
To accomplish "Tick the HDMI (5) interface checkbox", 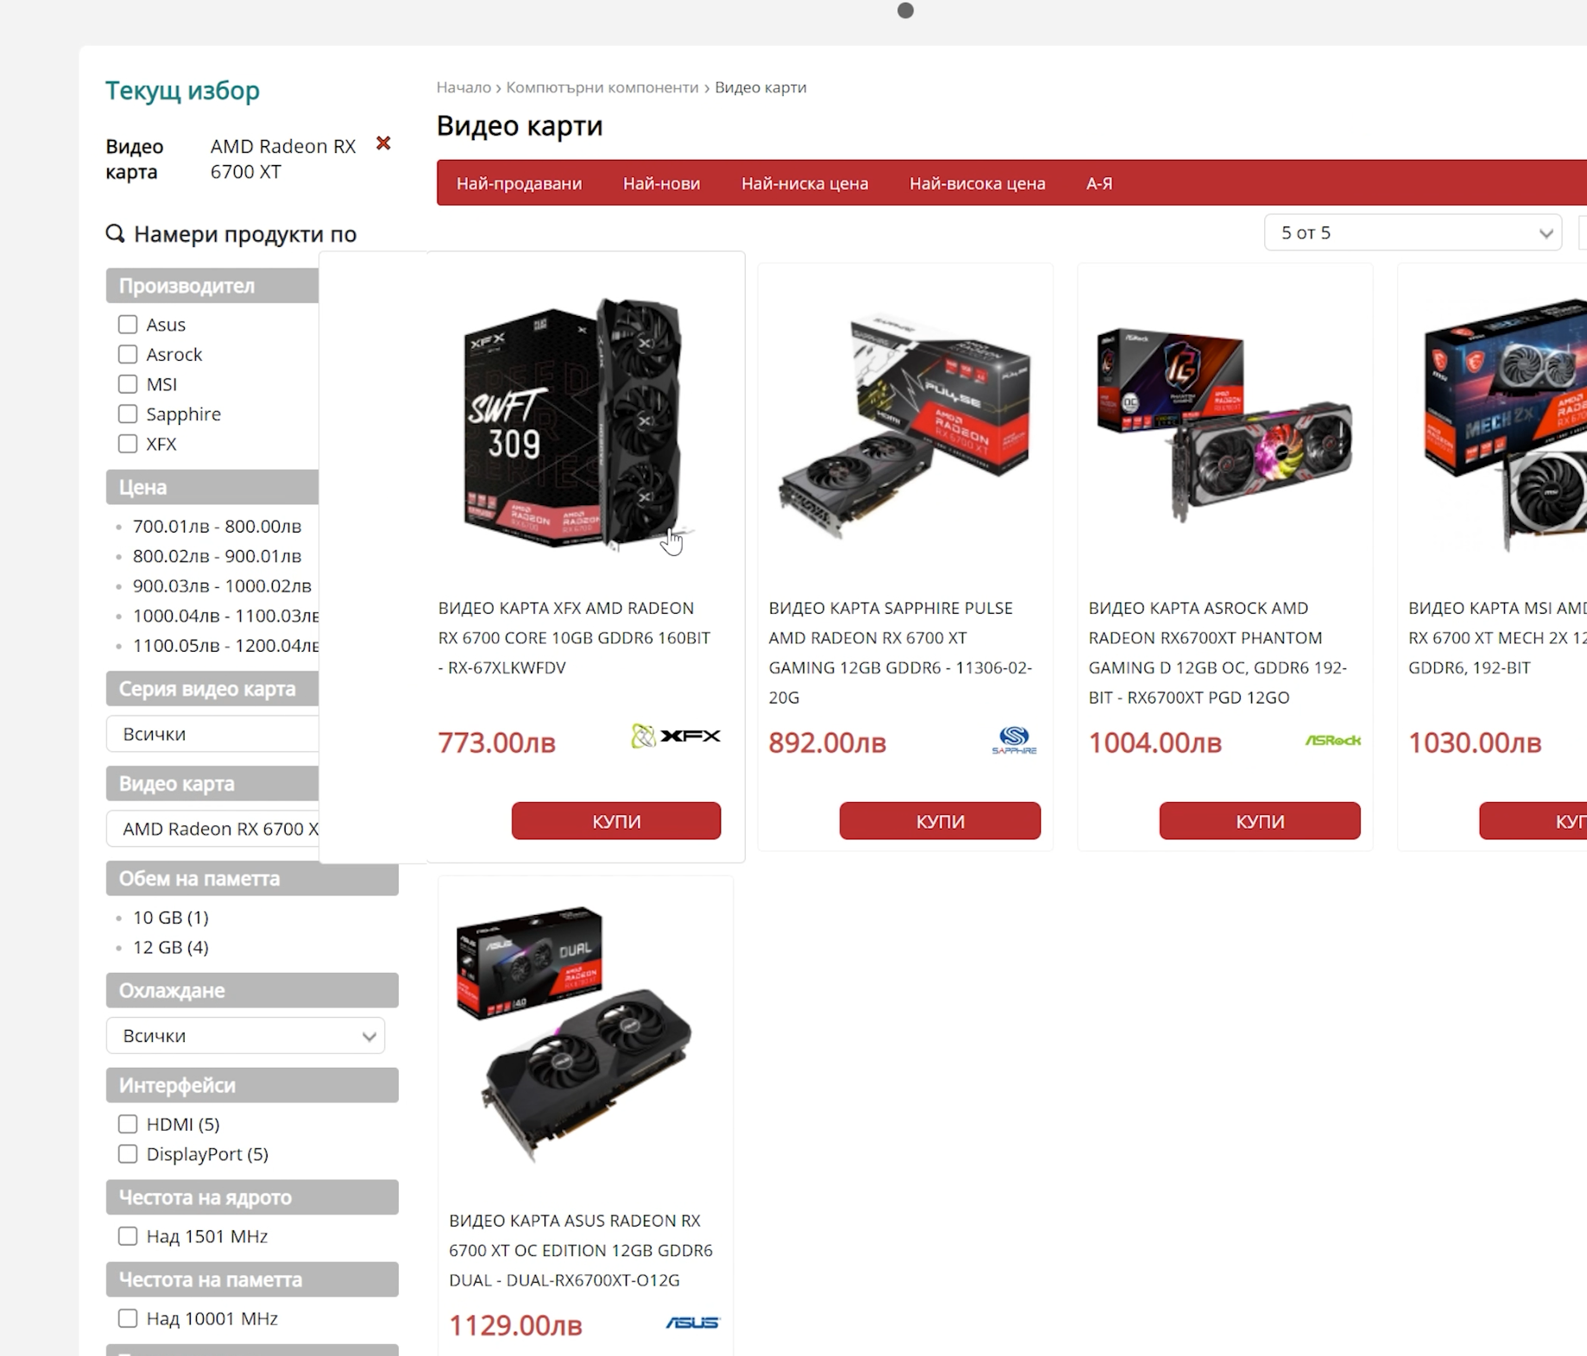I will (128, 1124).
